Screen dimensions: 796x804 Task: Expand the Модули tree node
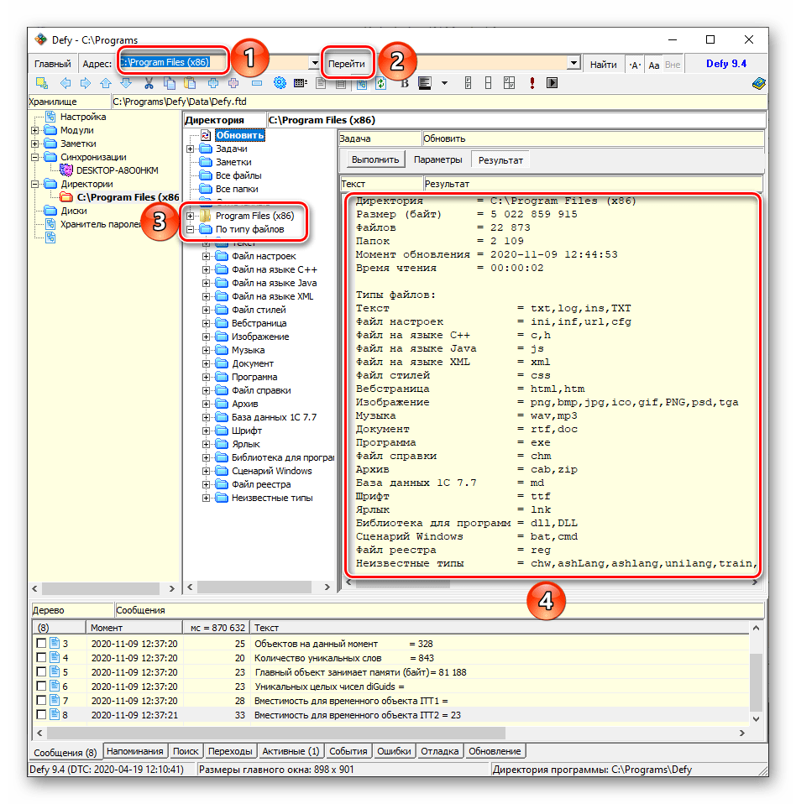point(35,130)
